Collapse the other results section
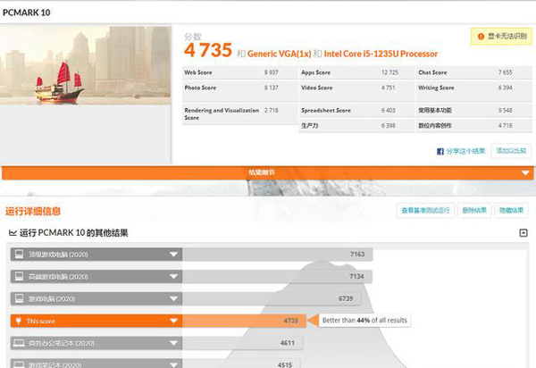Screen dimensions: 536x368 tap(523, 233)
